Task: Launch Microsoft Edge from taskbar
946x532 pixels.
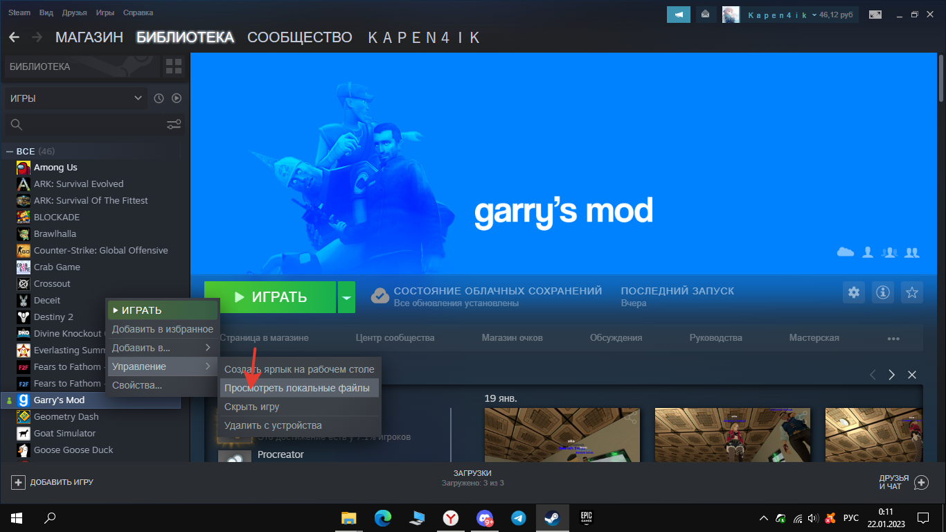Action: pos(383,517)
